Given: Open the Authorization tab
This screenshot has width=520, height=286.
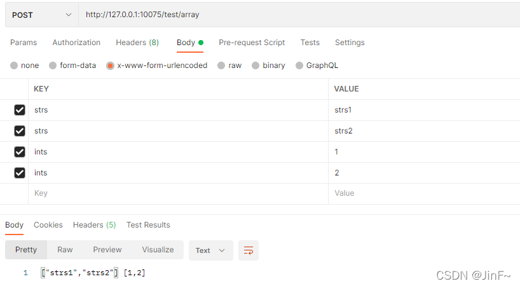Looking at the screenshot, I should (76, 43).
